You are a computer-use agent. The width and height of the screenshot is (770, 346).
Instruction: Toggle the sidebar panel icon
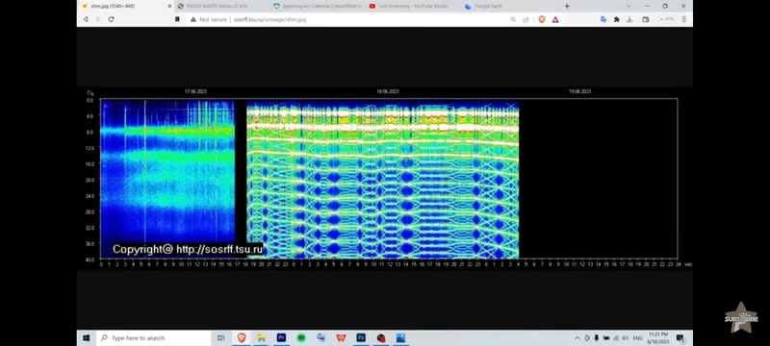coord(645,19)
